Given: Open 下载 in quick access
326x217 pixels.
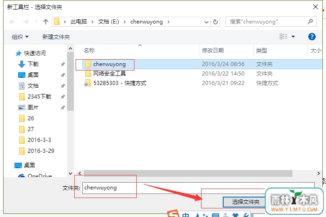Looking at the screenshot, I should coord(33,64).
